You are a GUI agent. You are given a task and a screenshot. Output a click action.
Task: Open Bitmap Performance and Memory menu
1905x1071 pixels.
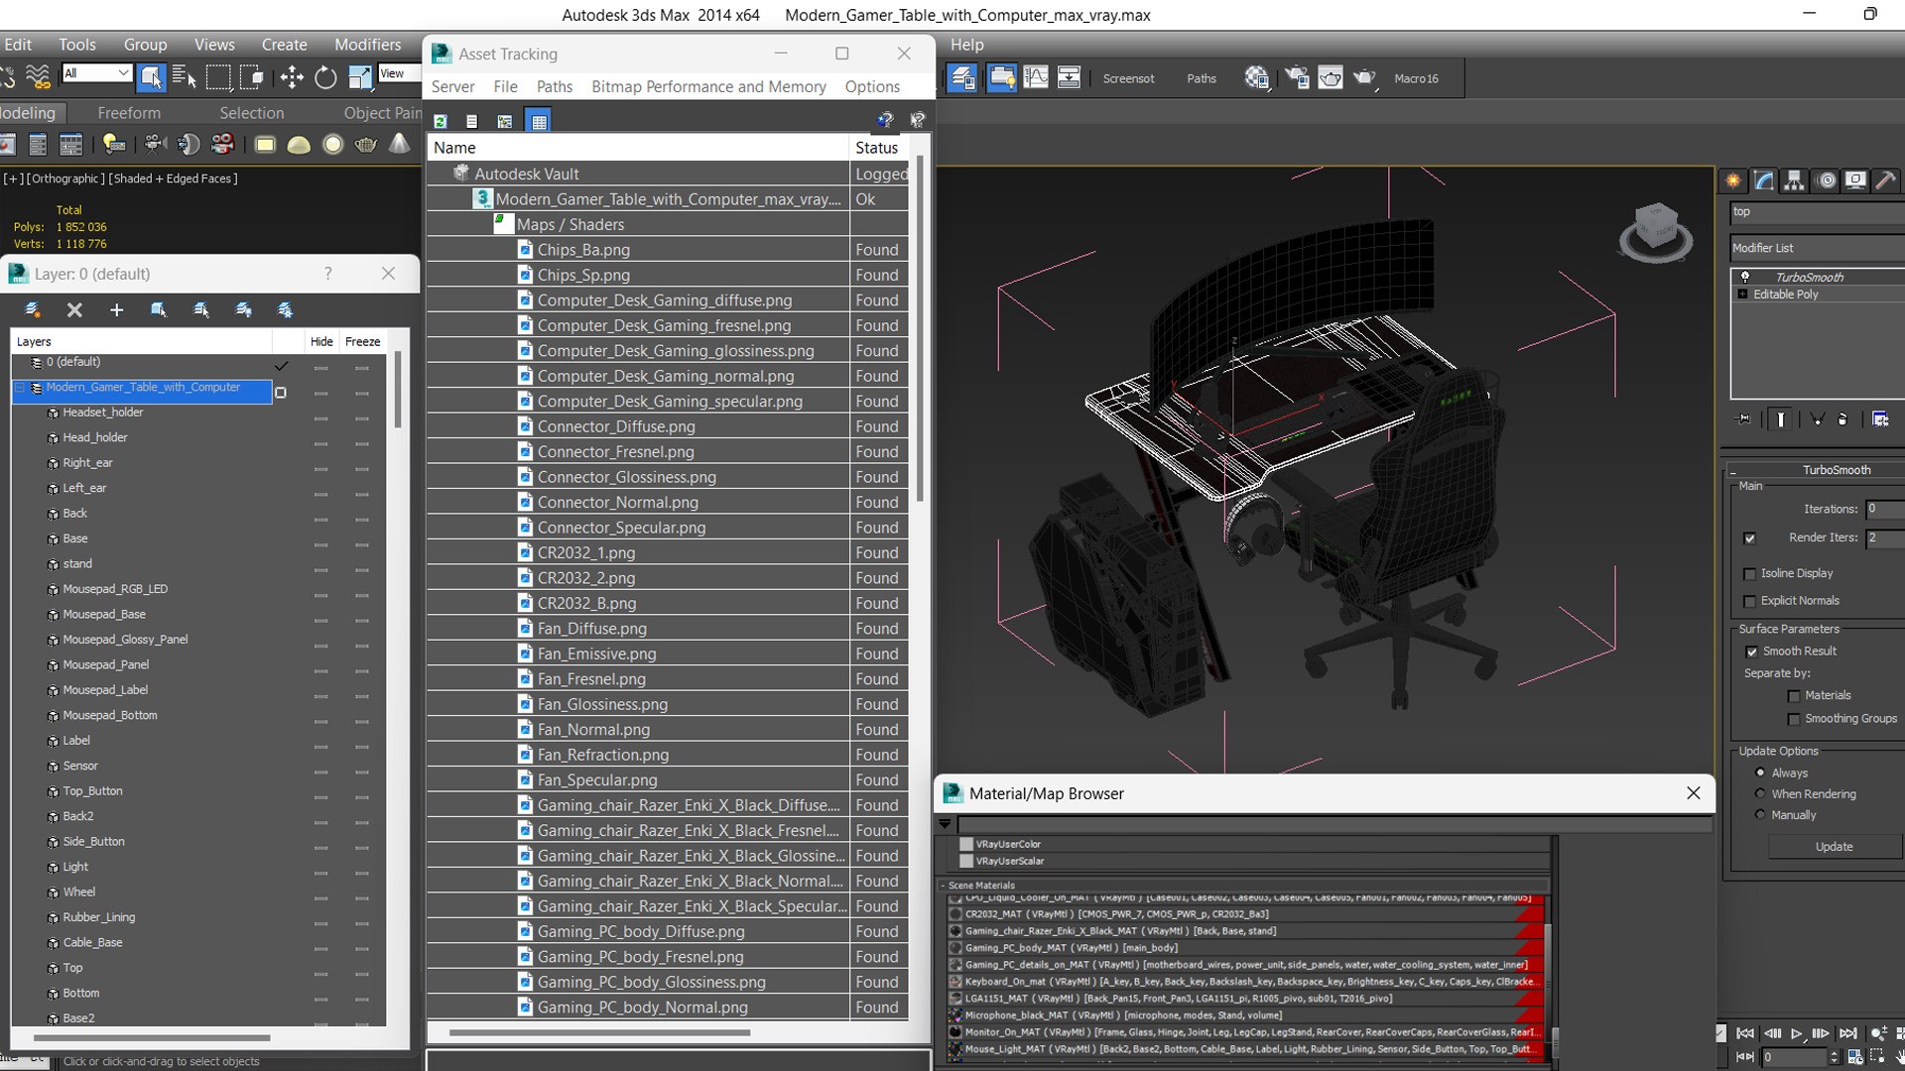pyautogui.click(x=708, y=86)
